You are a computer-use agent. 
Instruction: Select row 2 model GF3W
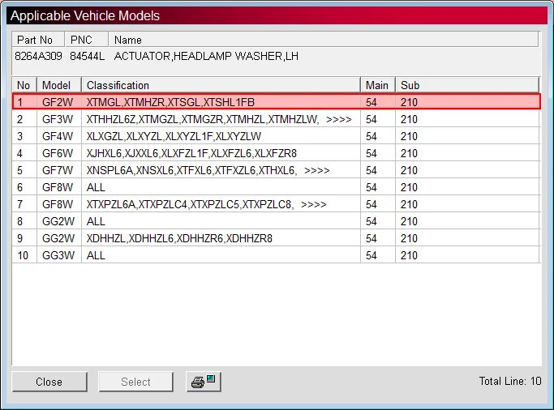pos(58,119)
